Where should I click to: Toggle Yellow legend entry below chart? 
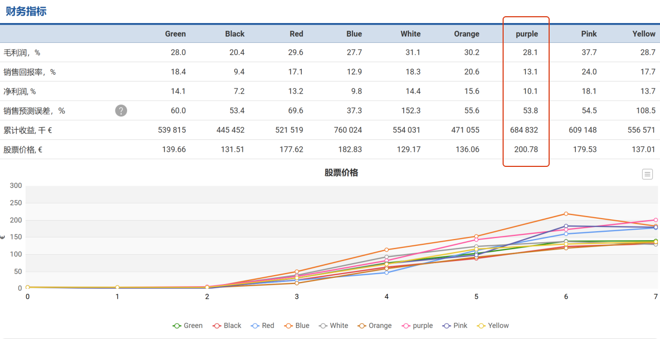[x=493, y=325]
